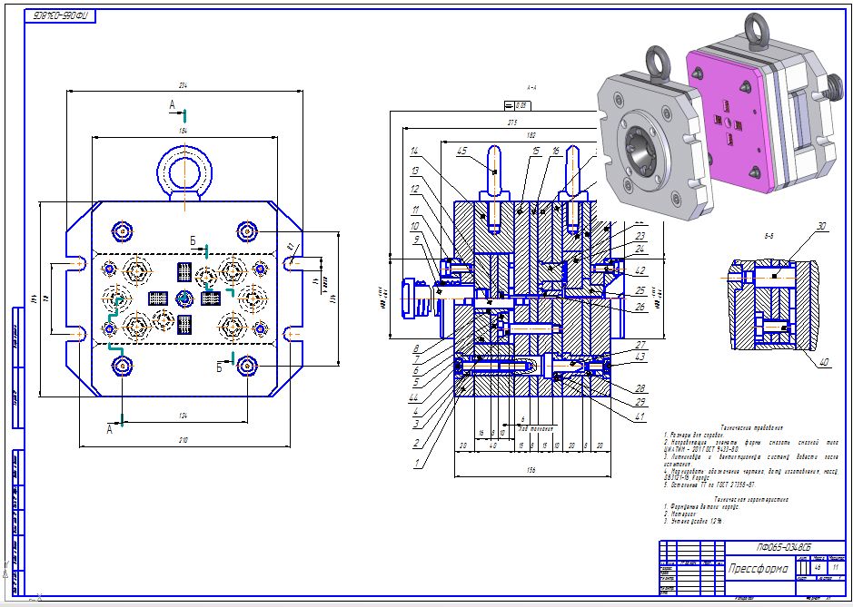Select the 'Б-Б' section view title
The width and height of the screenshot is (853, 607).
tap(769, 237)
